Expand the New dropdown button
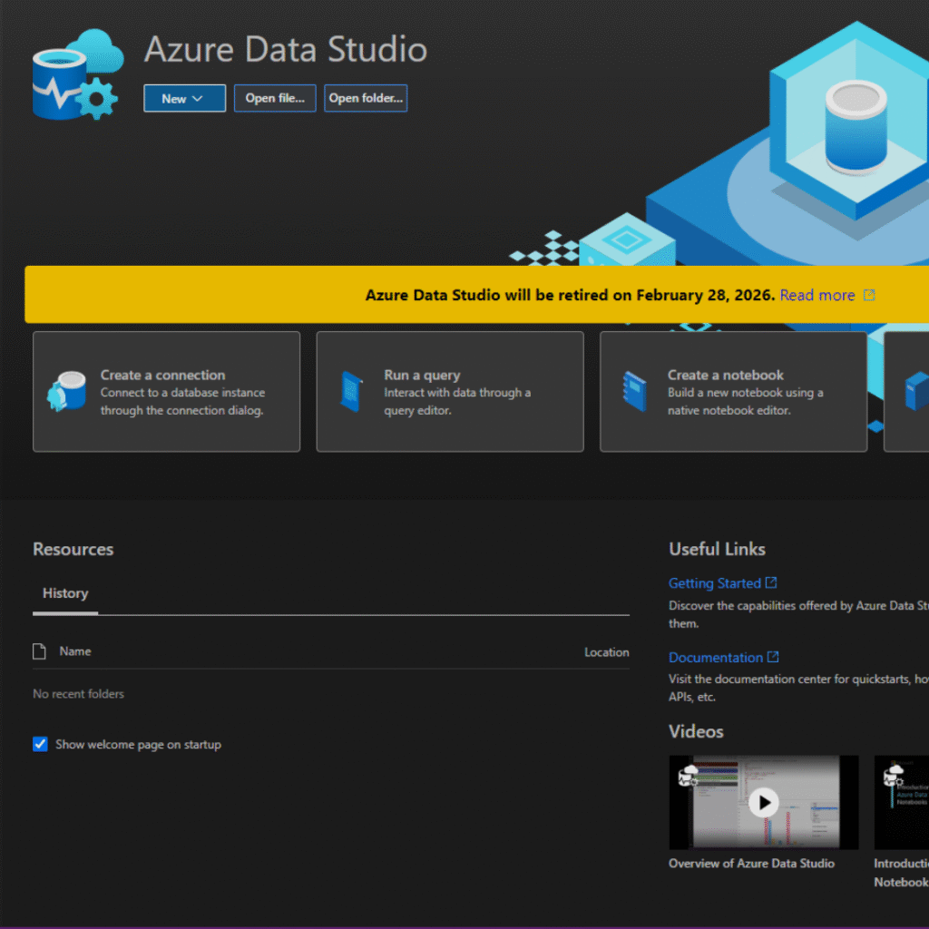 point(184,99)
